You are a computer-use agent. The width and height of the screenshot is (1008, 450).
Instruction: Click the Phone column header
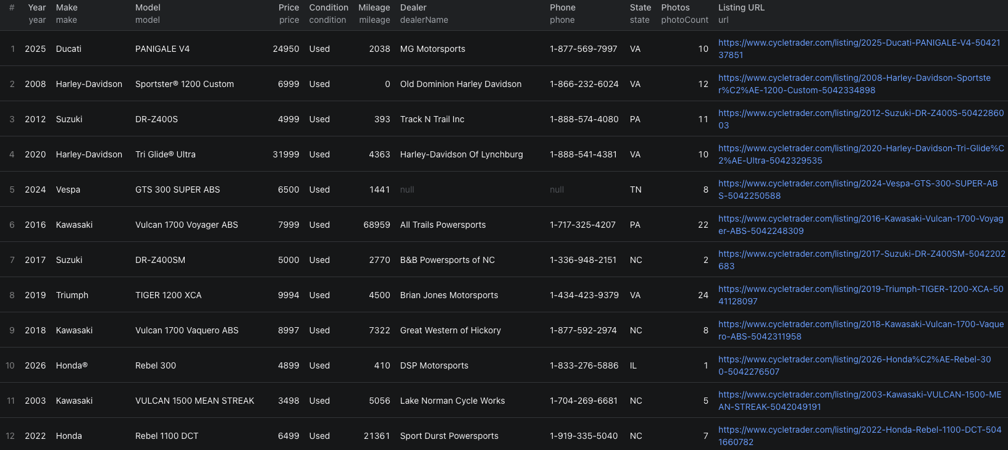point(563,7)
